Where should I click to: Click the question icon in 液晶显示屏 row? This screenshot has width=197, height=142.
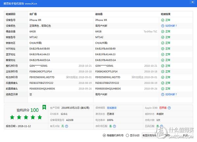[x=163, y=94]
